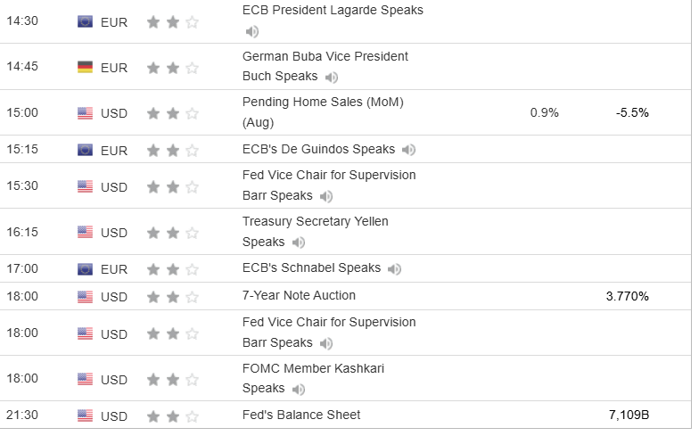Click the 0.9% forecast value
This screenshot has width=699, height=436.
coord(544,113)
